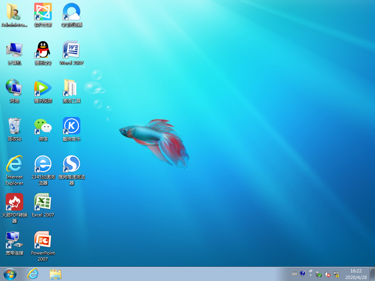Open the Tencent QQ penguin desktop shortcut
375x281 pixels.
(43, 51)
